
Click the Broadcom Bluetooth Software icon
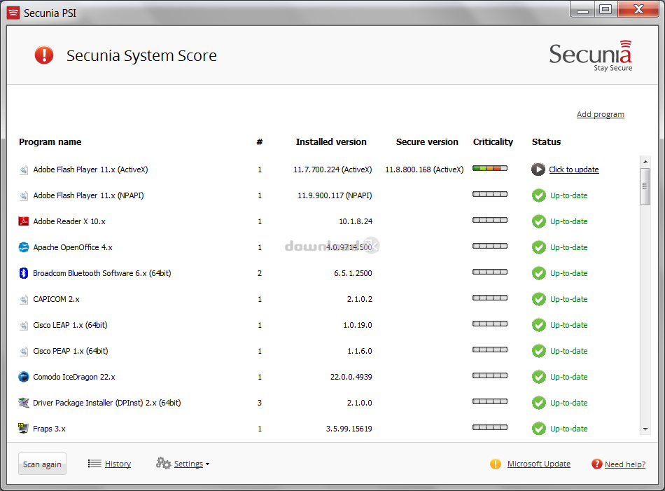coord(24,273)
